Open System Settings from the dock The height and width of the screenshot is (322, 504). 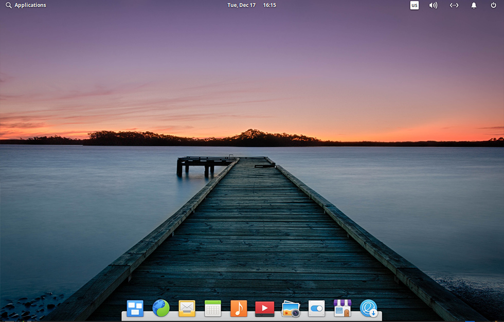click(316, 309)
